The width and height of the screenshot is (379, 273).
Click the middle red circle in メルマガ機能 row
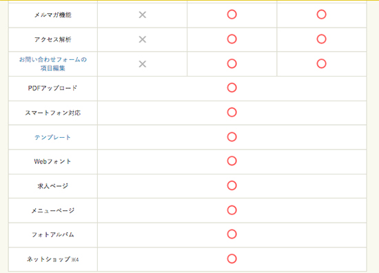point(232,14)
